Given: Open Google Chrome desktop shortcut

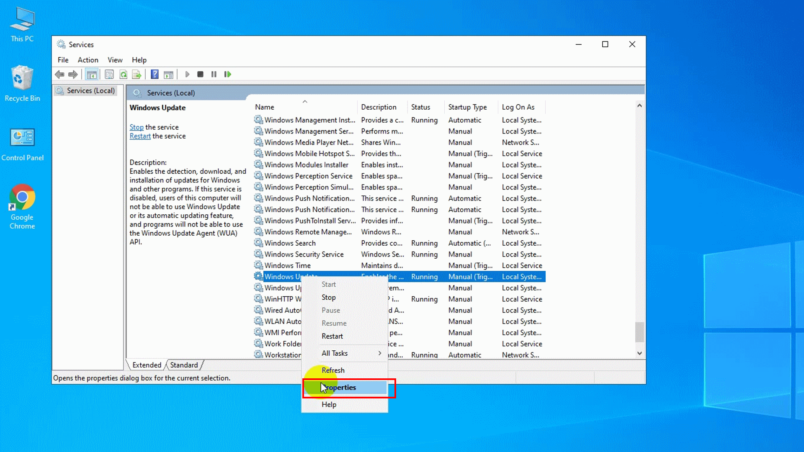Looking at the screenshot, I should pyautogui.click(x=22, y=207).
